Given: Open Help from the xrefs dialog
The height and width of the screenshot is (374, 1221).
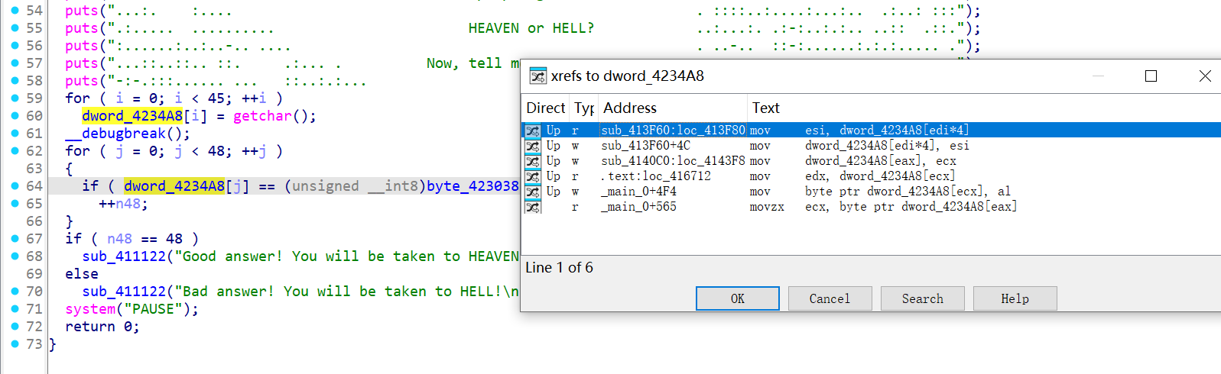Looking at the screenshot, I should click(x=1015, y=298).
